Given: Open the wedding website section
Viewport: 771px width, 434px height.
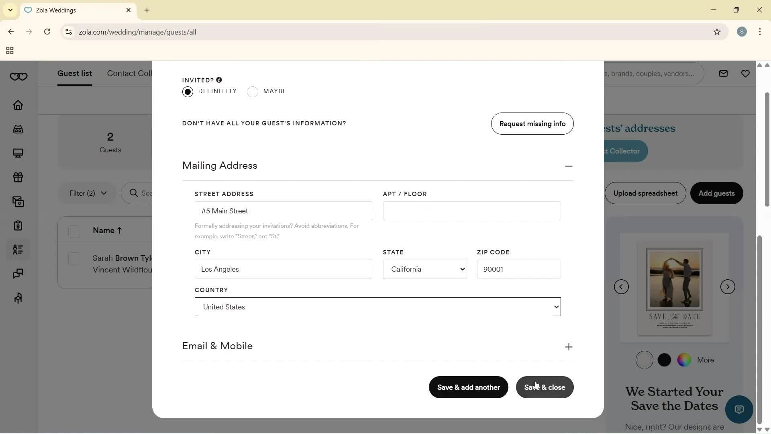Looking at the screenshot, I should click(x=18, y=154).
